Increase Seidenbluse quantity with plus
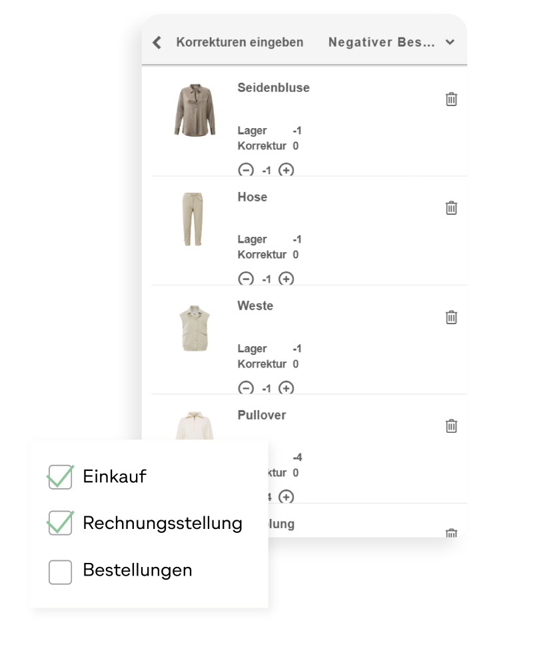Screen dimensions: 533x669 (x=286, y=170)
